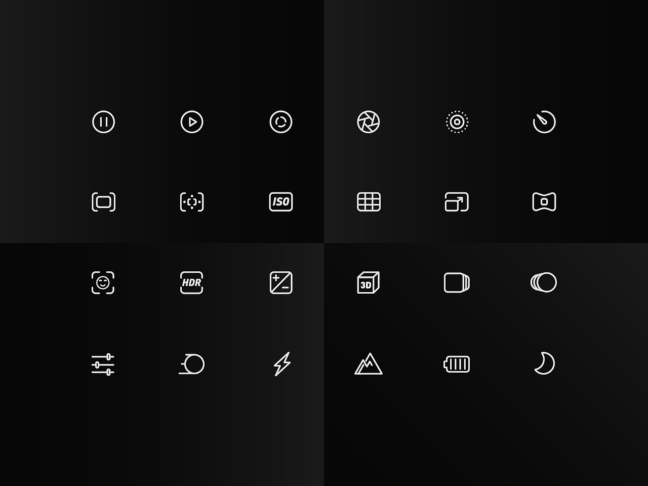Select the camera aperture shutter icon
This screenshot has height=486, width=648.
(369, 122)
